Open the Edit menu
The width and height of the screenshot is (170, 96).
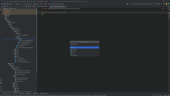[8, 1]
